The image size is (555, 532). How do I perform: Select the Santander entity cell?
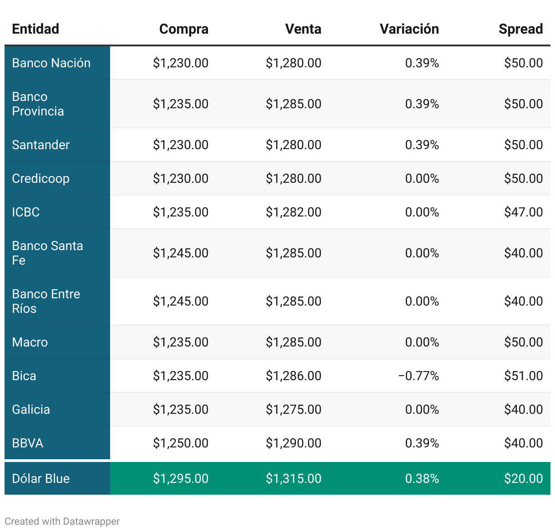point(41,145)
